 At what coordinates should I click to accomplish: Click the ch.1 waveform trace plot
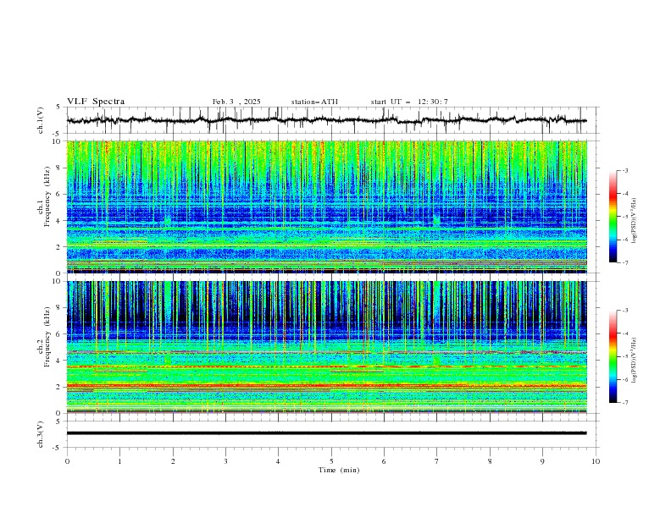click(x=326, y=120)
